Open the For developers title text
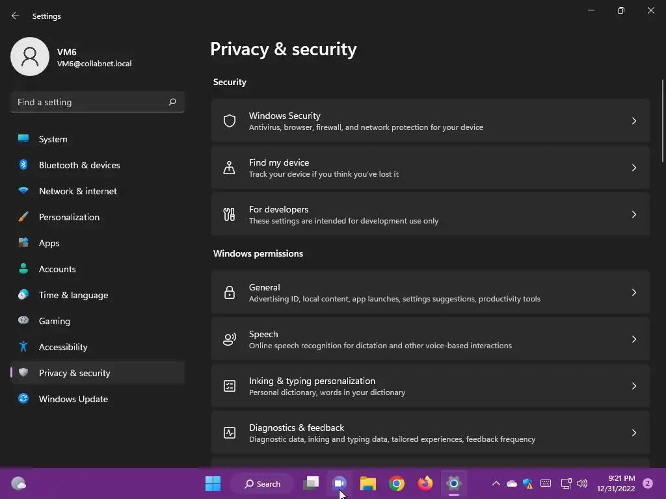This screenshot has height=499, width=666. (x=278, y=209)
